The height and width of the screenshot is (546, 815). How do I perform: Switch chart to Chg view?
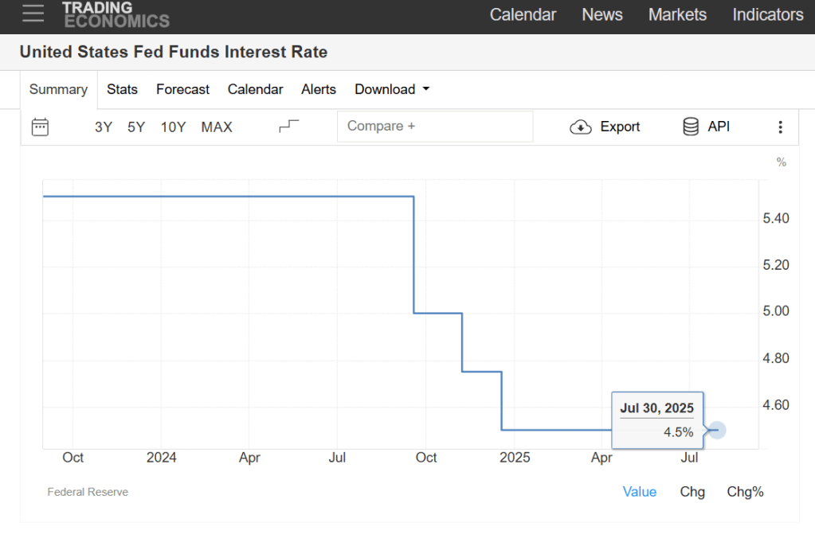pos(692,492)
